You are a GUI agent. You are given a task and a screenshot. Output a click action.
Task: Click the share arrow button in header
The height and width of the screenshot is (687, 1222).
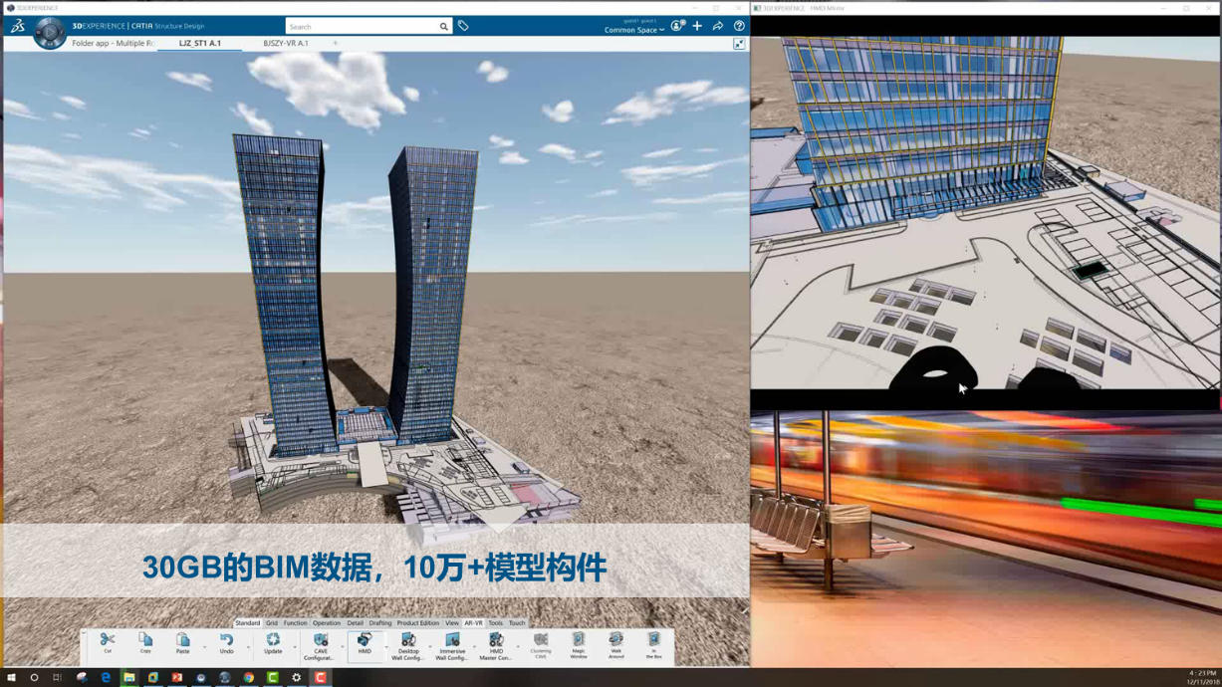718,26
